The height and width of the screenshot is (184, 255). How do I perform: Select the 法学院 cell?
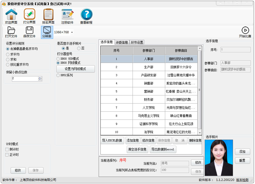(149, 132)
